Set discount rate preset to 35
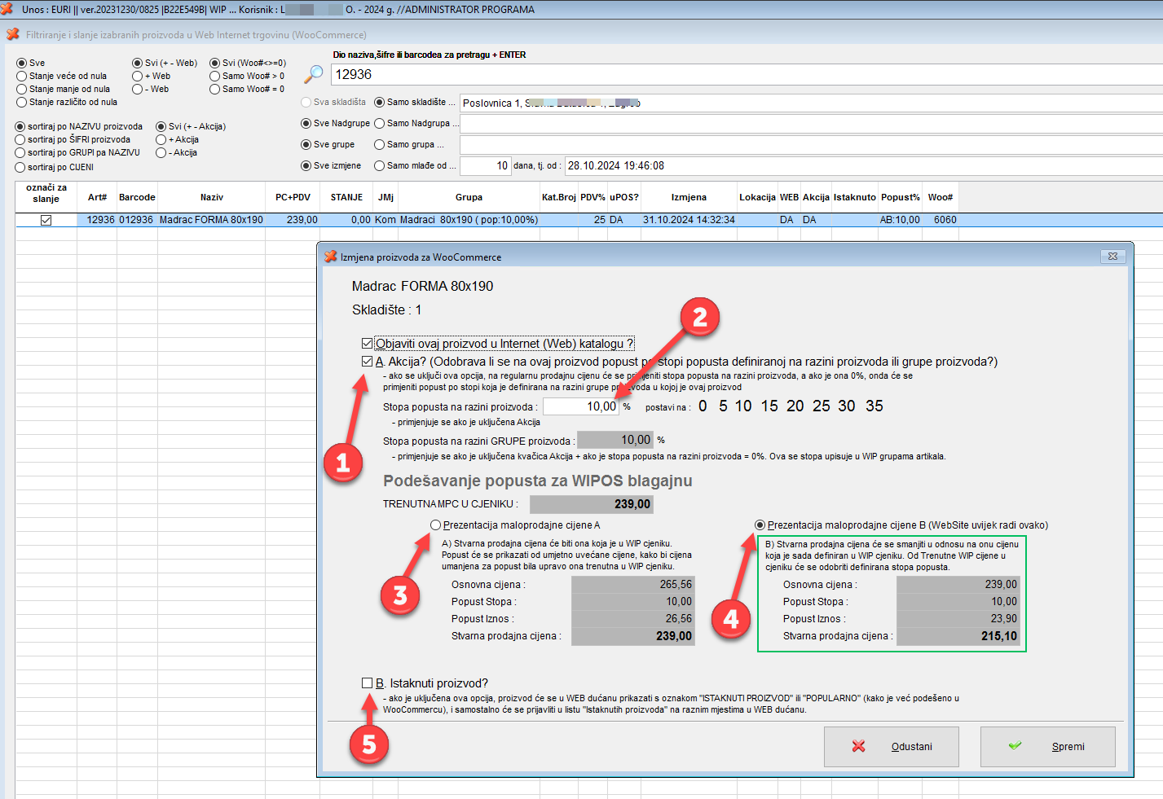This screenshot has height=799, width=1163. 874,406
